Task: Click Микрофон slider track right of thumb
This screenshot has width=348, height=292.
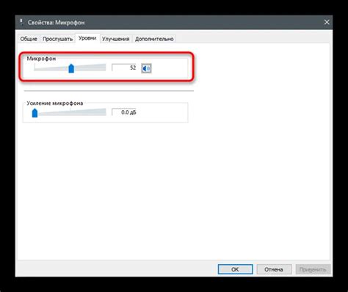Action: (x=90, y=67)
